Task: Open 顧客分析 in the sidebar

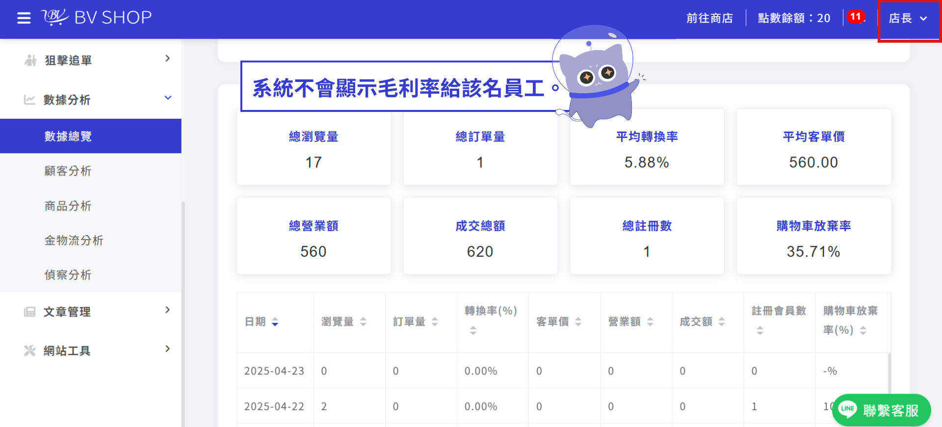Action: pyautogui.click(x=68, y=171)
